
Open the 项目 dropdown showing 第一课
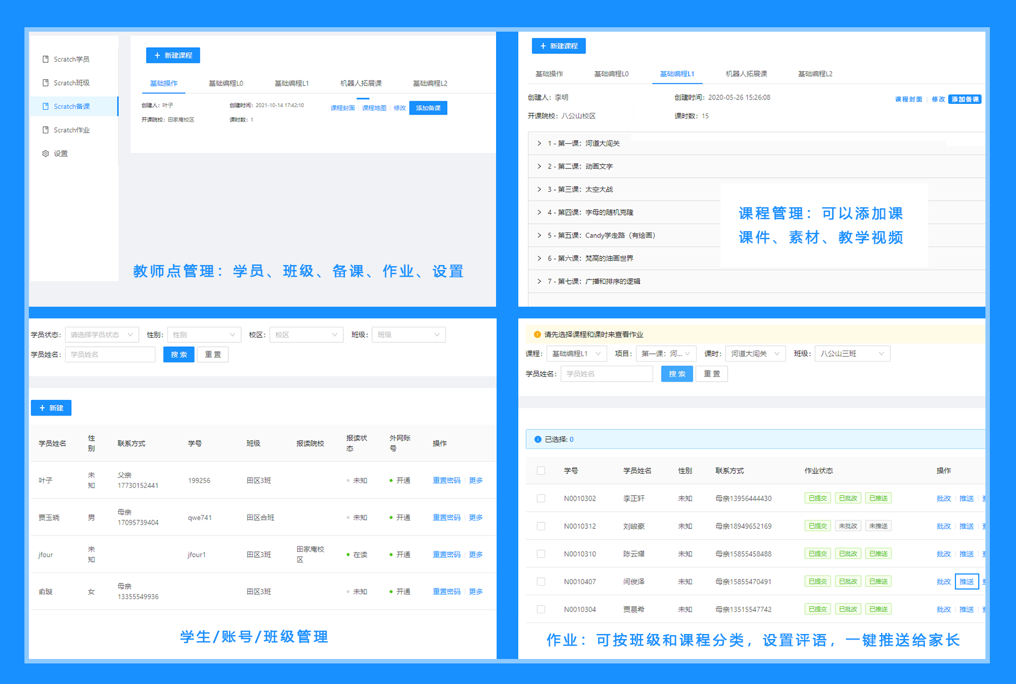[x=666, y=354]
